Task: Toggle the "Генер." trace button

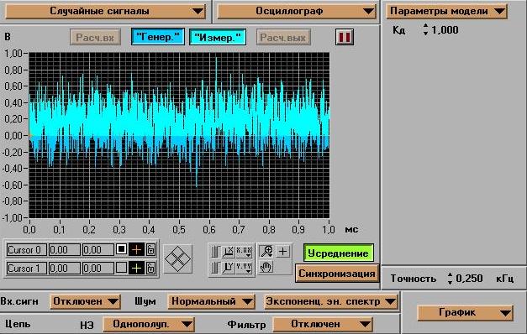Action: [158, 37]
